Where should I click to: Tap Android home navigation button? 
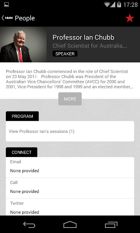pyautogui.click(x=70, y=225)
